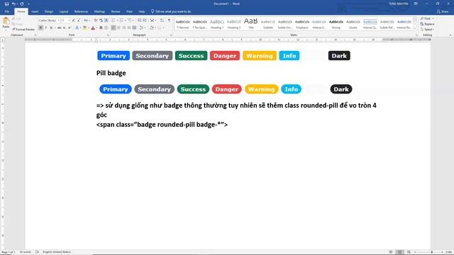The height and width of the screenshot is (255, 454).
Task: Open the font name dropdown
Action: coord(59,21)
